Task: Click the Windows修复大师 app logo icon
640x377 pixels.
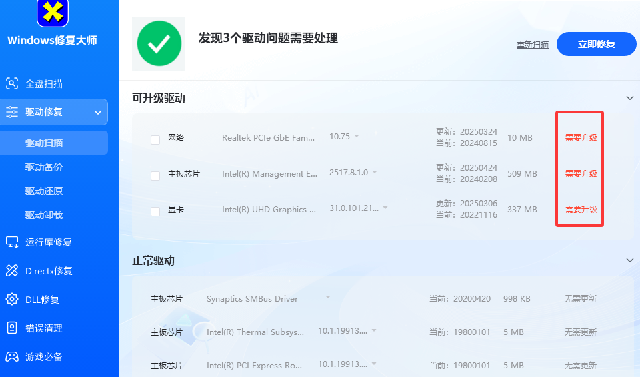Action: pyautogui.click(x=53, y=13)
